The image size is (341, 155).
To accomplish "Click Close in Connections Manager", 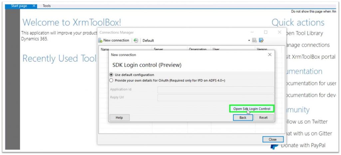I will pyautogui.click(x=273, y=139).
